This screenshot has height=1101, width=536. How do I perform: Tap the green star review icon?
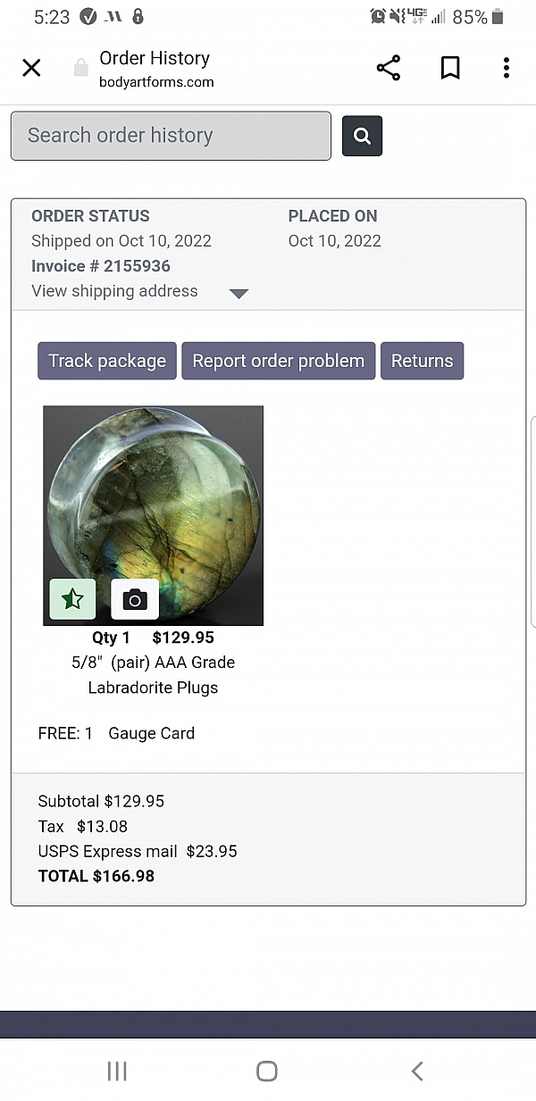click(x=72, y=599)
